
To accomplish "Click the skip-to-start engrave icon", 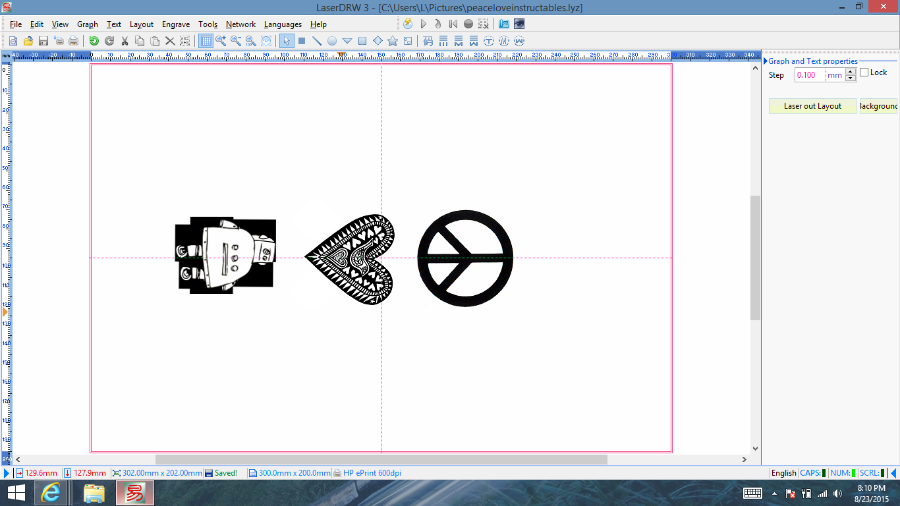I will tap(453, 24).
